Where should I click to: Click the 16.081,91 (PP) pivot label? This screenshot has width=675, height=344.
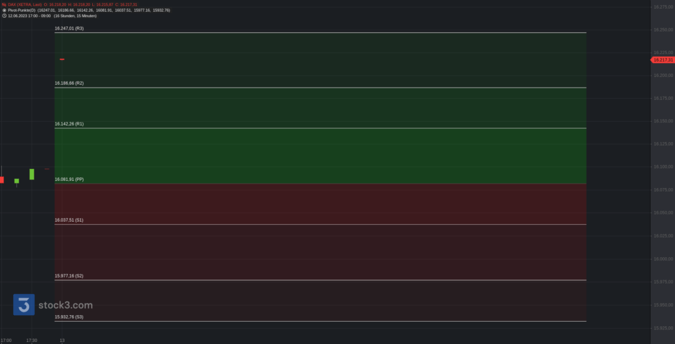tap(69, 179)
